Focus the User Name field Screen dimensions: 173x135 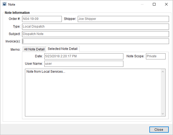pos(84,64)
